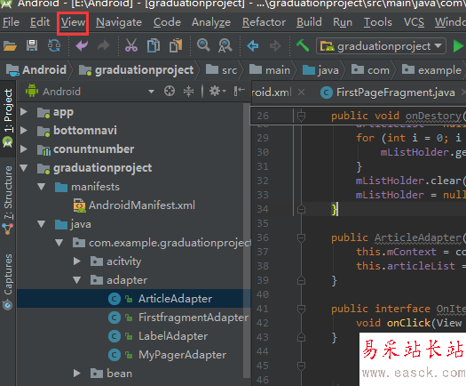Open the VCS menu
Viewport: 466px width, 386px height.
click(414, 22)
